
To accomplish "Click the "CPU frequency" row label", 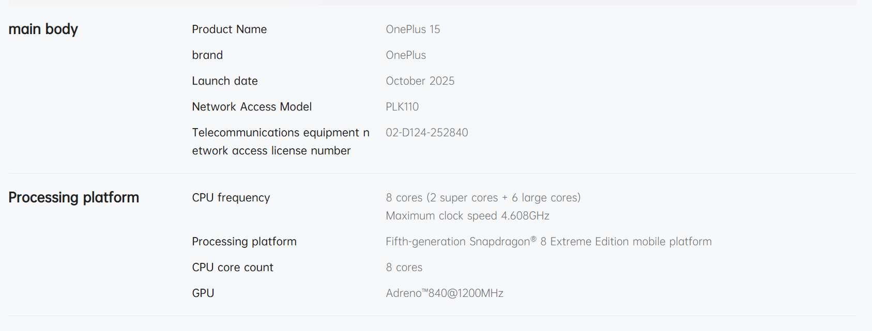I will (x=231, y=198).
